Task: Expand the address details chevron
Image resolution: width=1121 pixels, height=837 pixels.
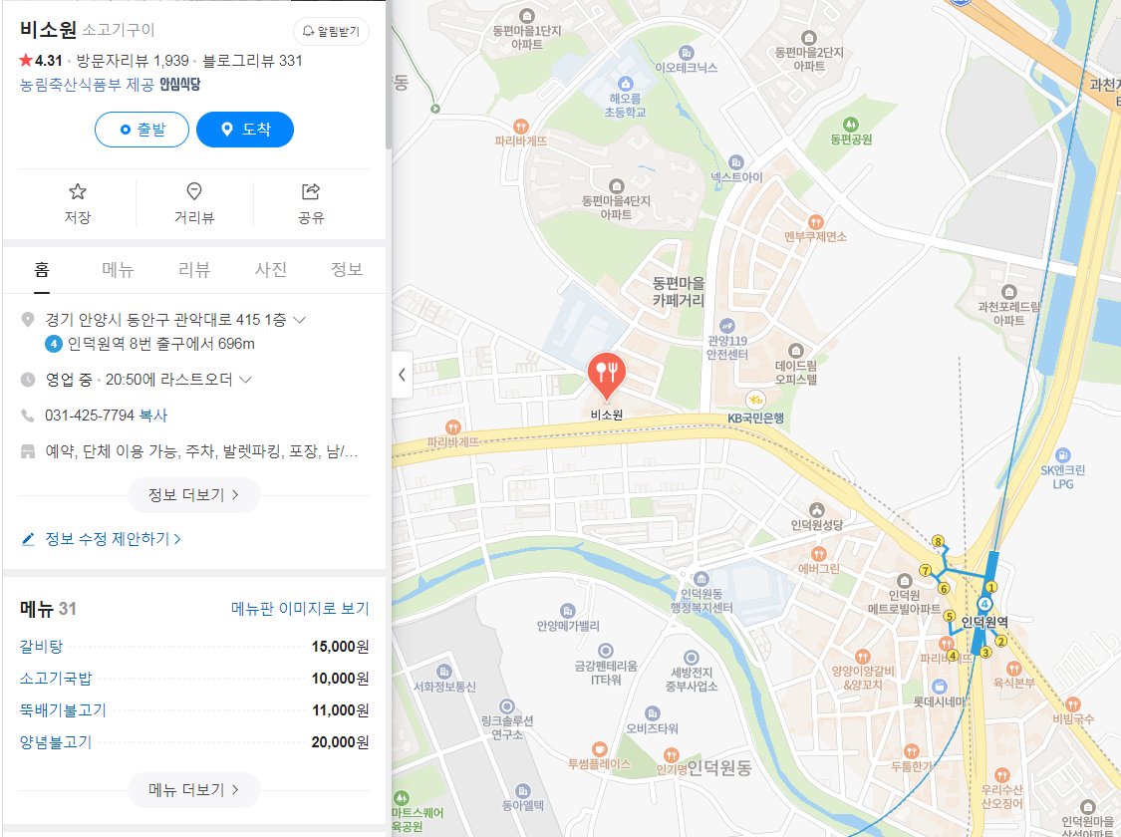Action: [300, 320]
